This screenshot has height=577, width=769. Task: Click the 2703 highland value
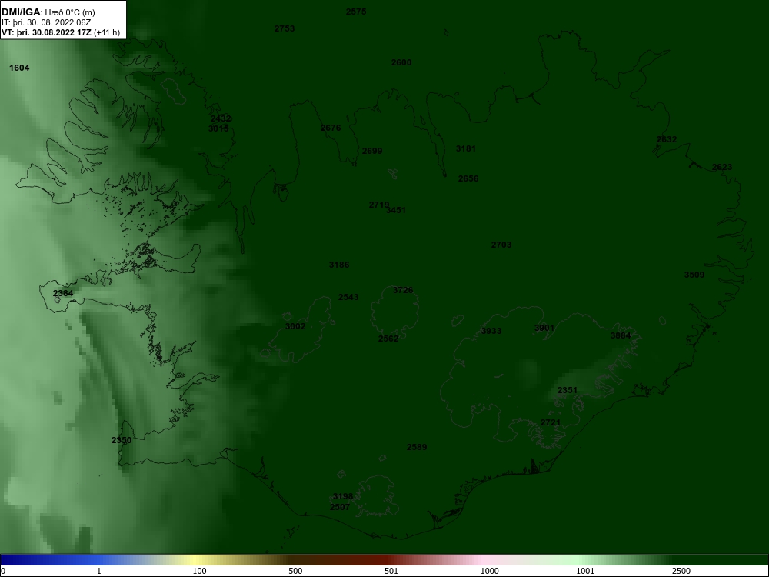click(x=501, y=245)
